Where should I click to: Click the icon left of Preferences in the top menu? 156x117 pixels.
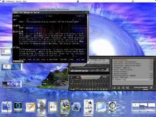[x=3, y=1]
